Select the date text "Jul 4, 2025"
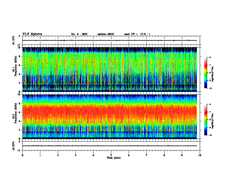This screenshot has width=225, height=174. click(x=79, y=34)
